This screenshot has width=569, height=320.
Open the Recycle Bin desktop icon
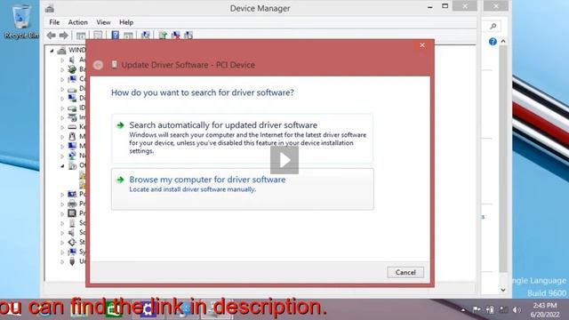pos(20,21)
